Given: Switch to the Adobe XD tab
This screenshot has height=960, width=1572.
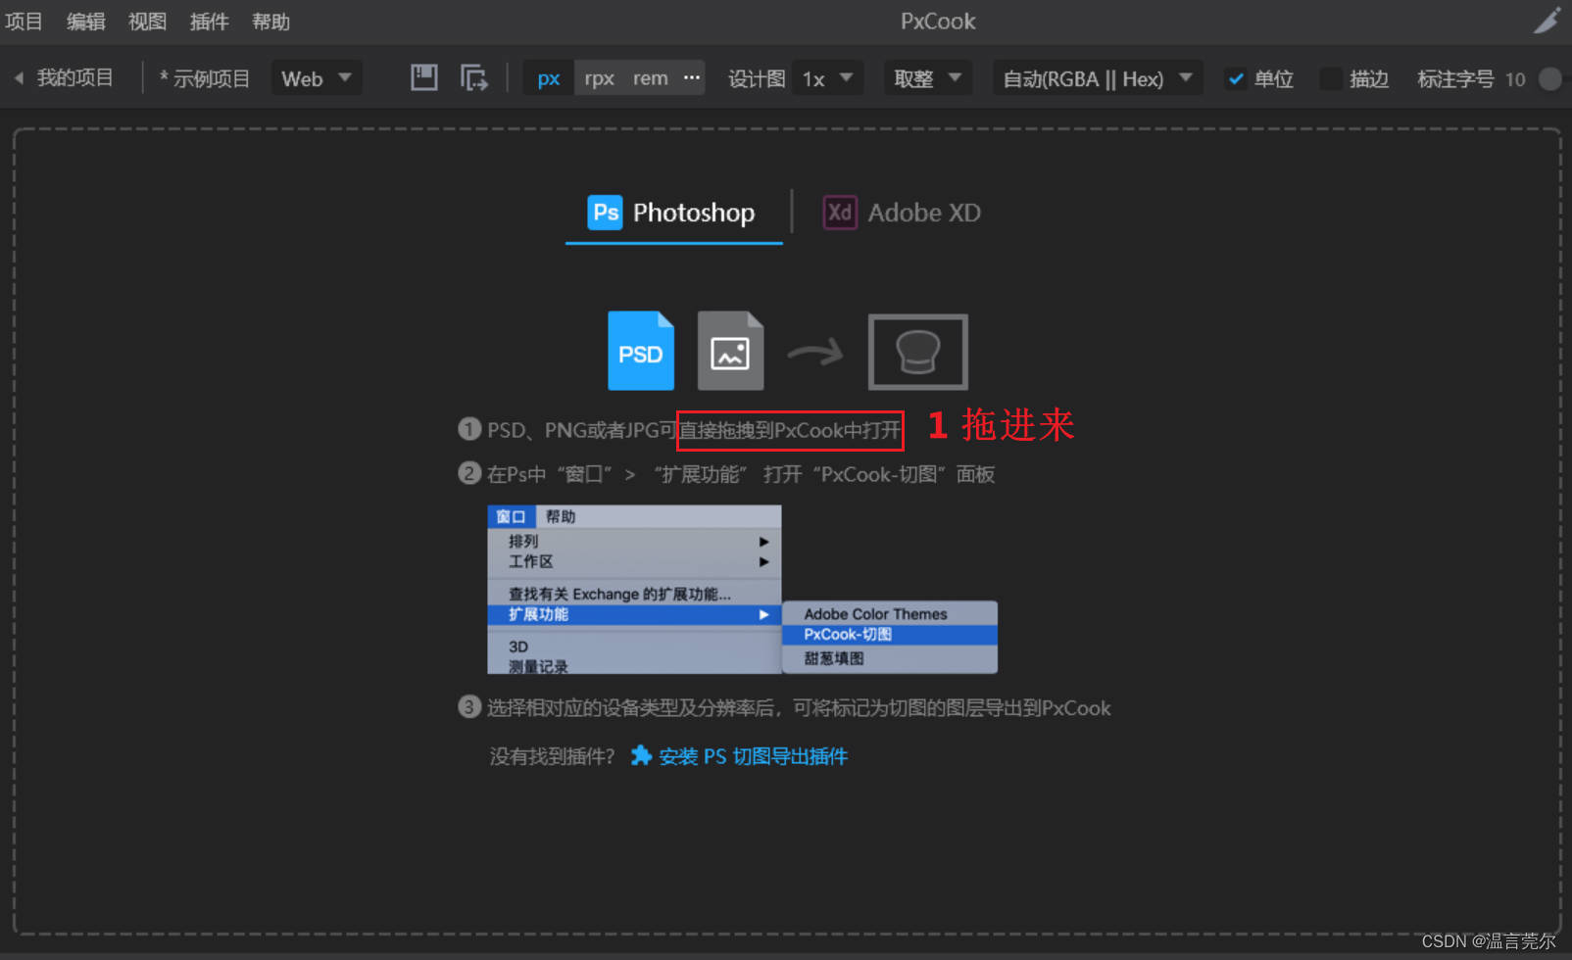Looking at the screenshot, I should 902,213.
